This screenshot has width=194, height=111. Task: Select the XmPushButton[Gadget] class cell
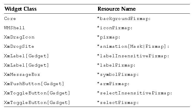point(34,84)
